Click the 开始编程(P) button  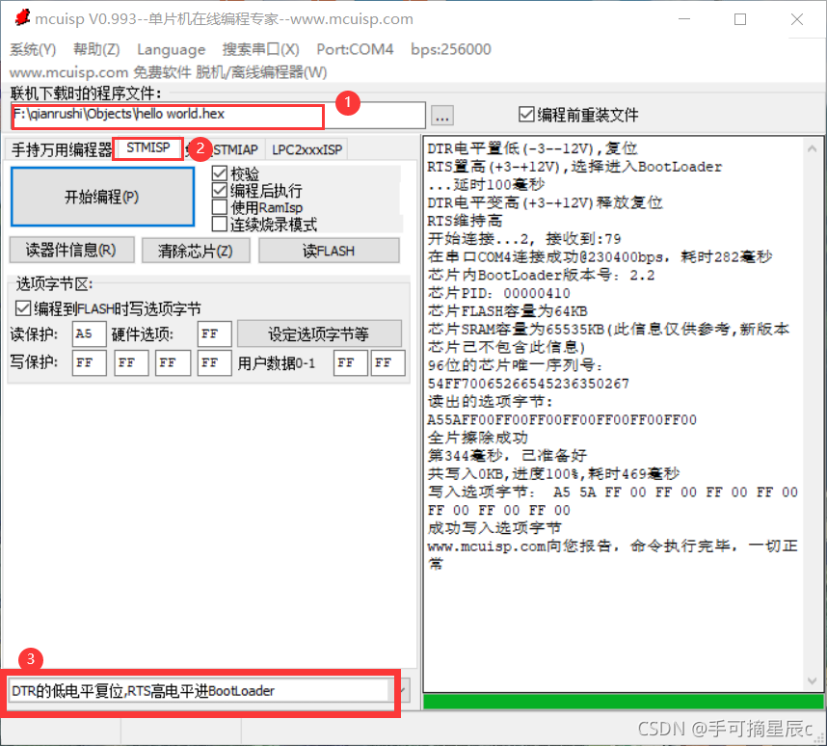pyautogui.click(x=102, y=197)
